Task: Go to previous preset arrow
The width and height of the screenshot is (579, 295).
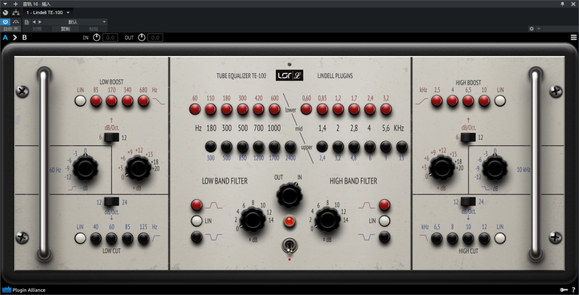Action: click(34, 22)
